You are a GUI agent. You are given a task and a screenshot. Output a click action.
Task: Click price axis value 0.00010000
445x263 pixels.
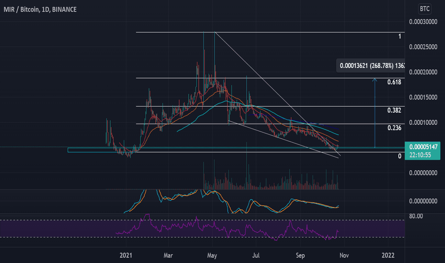click(423, 122)
